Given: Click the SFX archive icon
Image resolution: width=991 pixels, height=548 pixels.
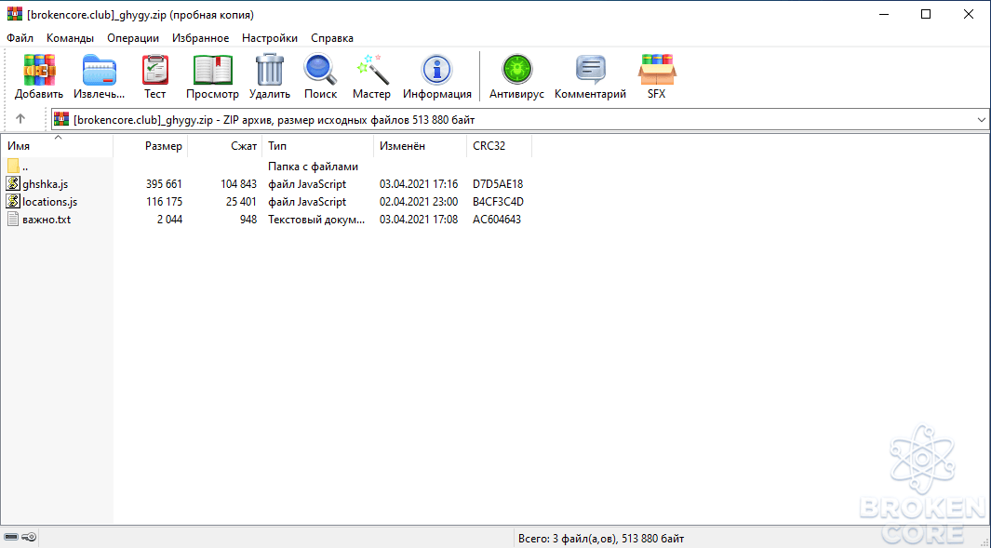Looking at the screenshot, I should pyautogui.click(x=657, y=70).
